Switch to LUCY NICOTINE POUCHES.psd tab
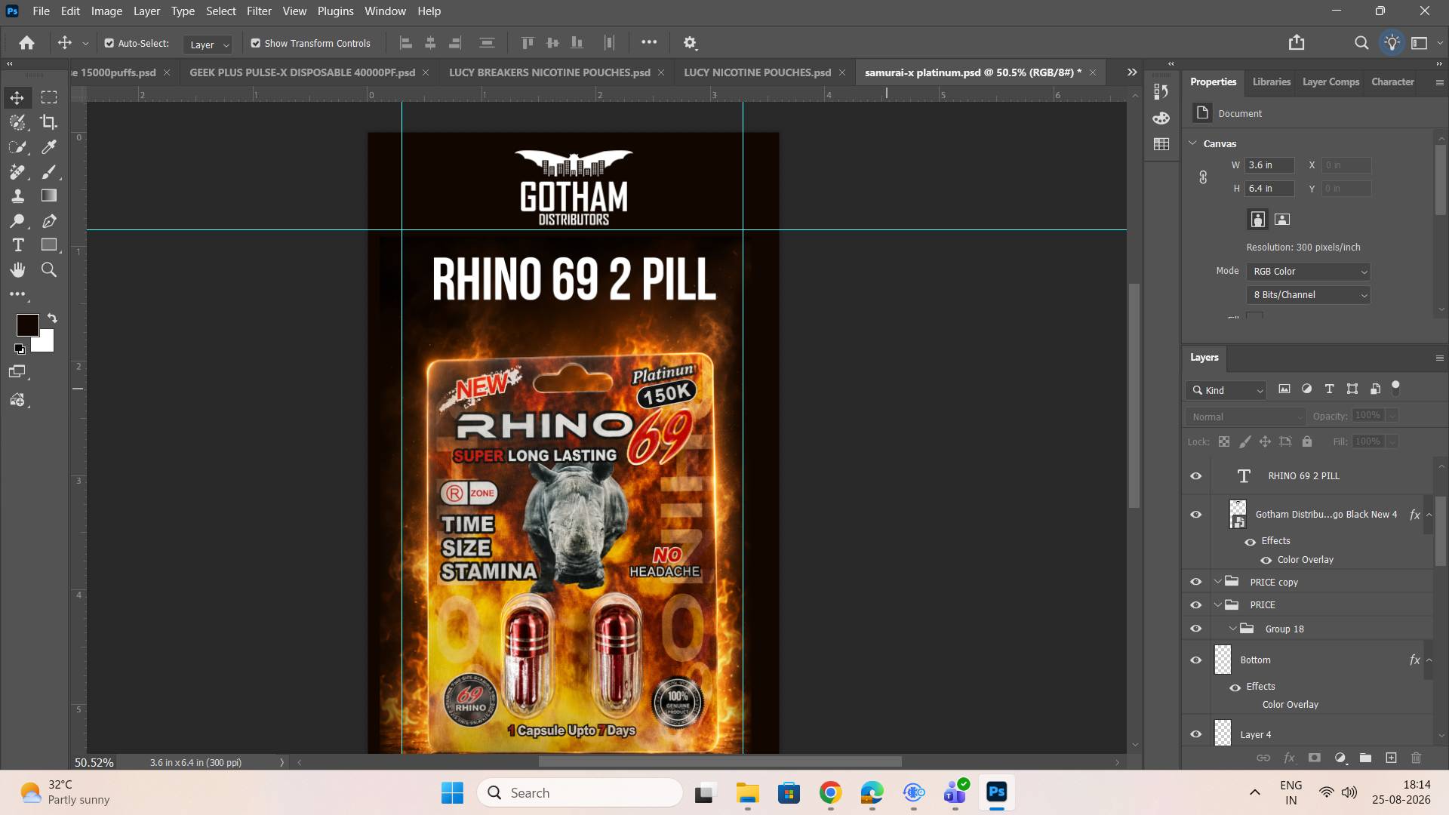Image resolution: width=1449 pixels, height=815 pixels. [757, 72]
